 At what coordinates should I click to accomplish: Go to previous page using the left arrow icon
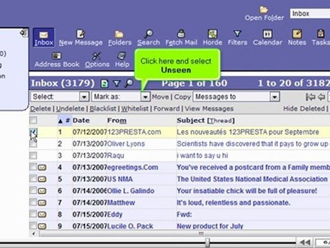click(x=321, y=97)
